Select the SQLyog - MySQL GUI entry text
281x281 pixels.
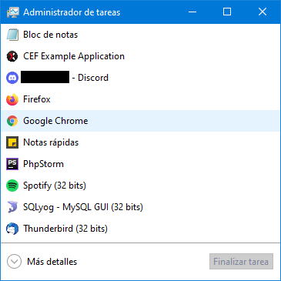[x=83, y=207]
